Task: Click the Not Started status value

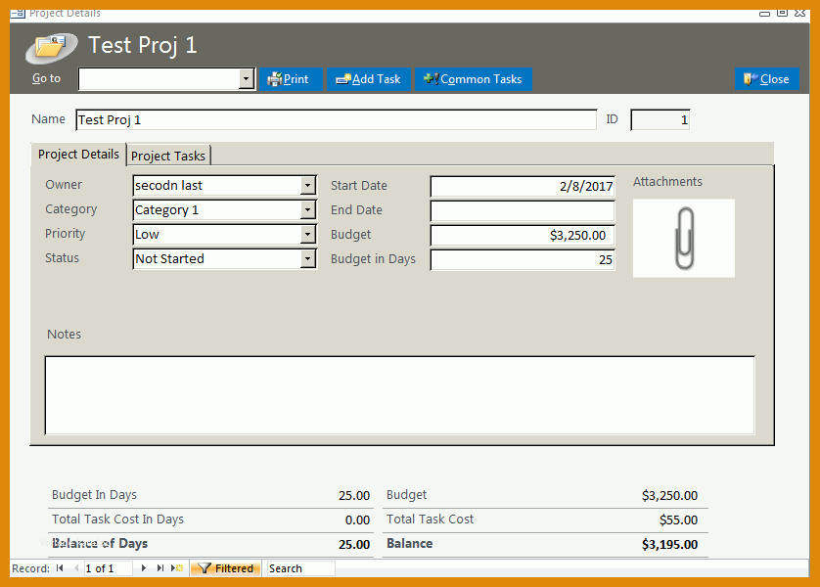Action: pyautogui.click(x=169, y=258)
